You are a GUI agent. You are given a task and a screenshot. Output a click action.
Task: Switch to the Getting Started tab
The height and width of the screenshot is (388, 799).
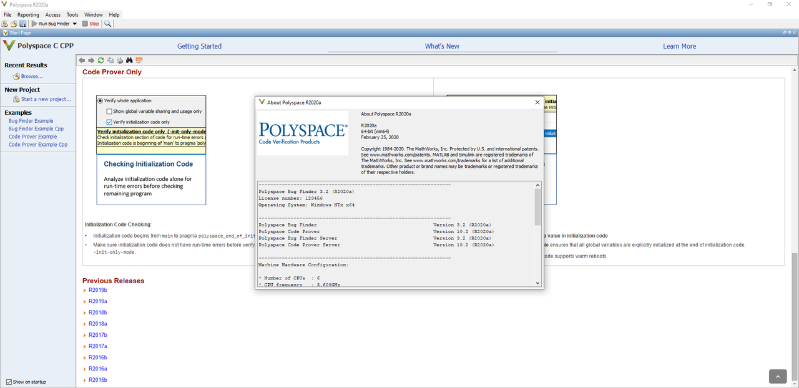199,46
